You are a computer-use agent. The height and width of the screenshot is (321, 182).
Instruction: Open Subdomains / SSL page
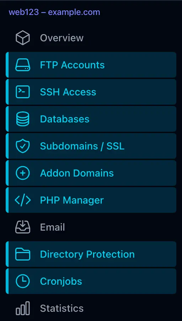(x=91, y=146)
